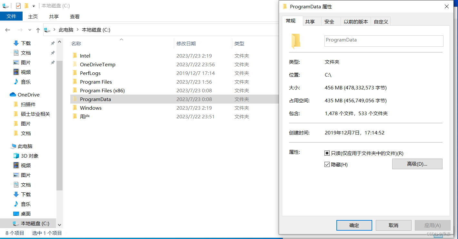Click the 本地磁盘 (C:) drive icon in sidebar
Image resolution: width=458 pixels, height=239 pixels.
pyautogui.click(x=16, y=223)
